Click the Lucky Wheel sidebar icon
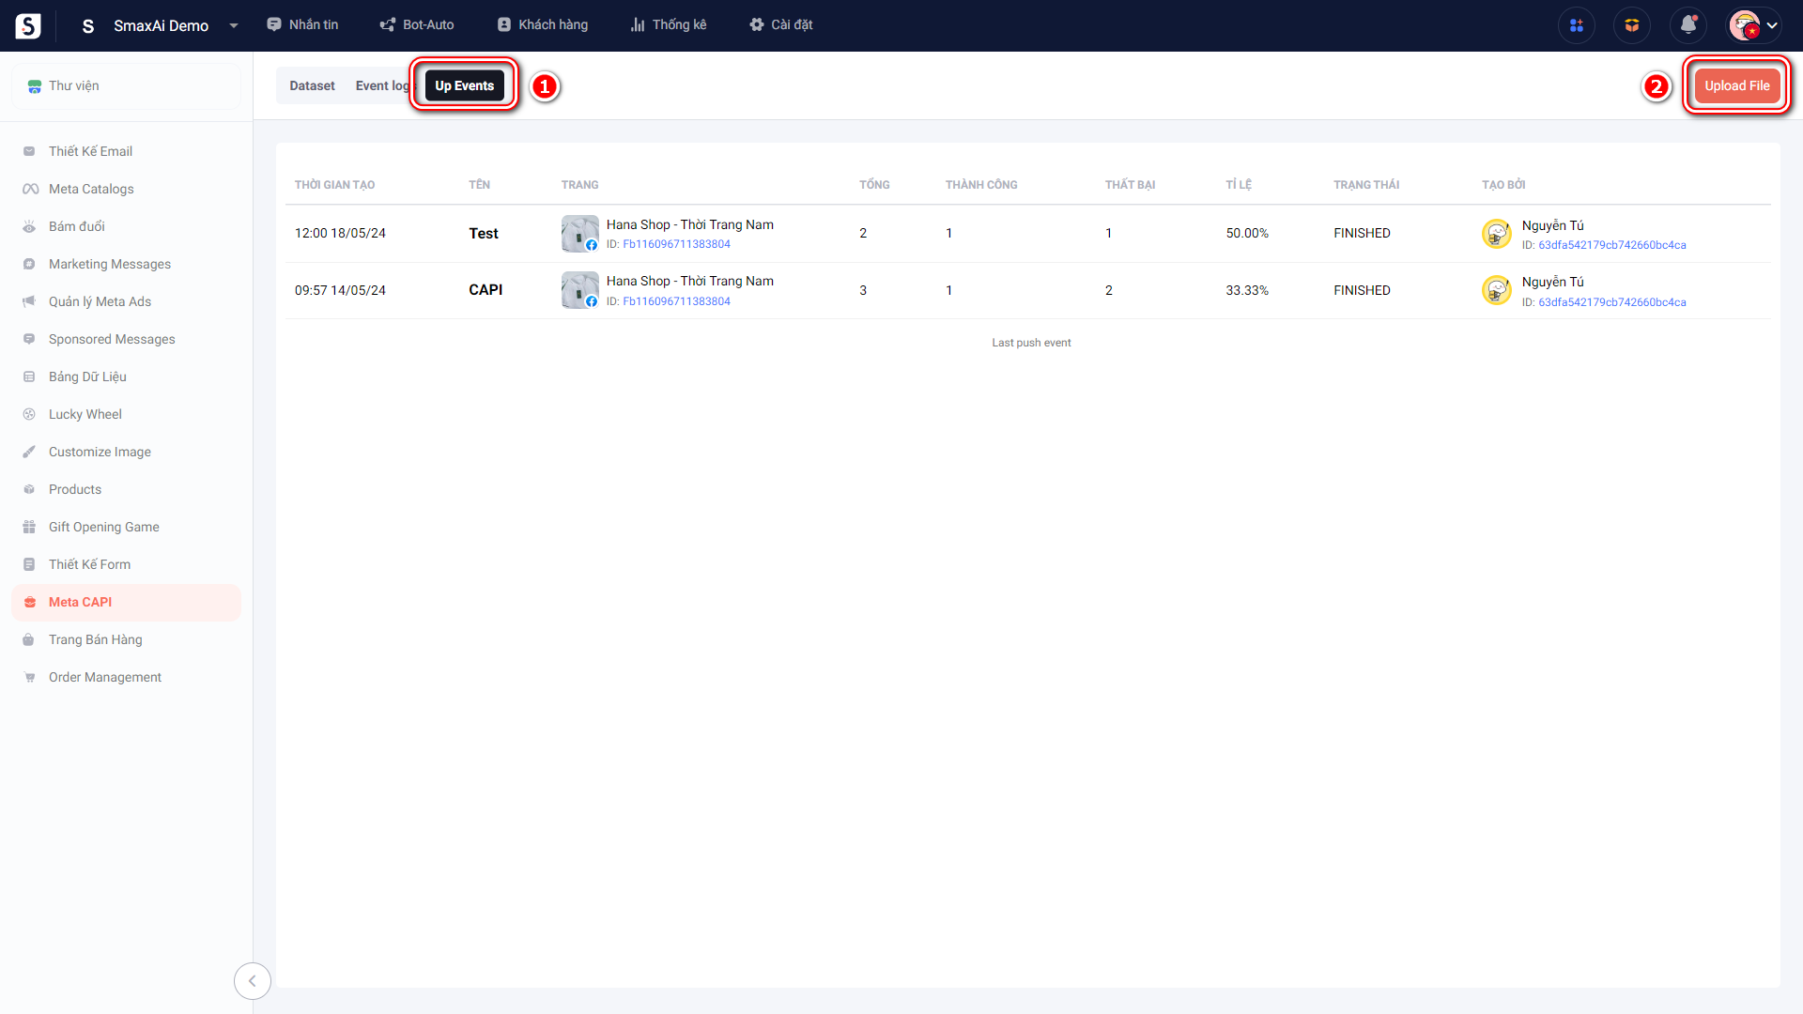This screenshot has width=1803, height=1014. click(x=29, y=414)
